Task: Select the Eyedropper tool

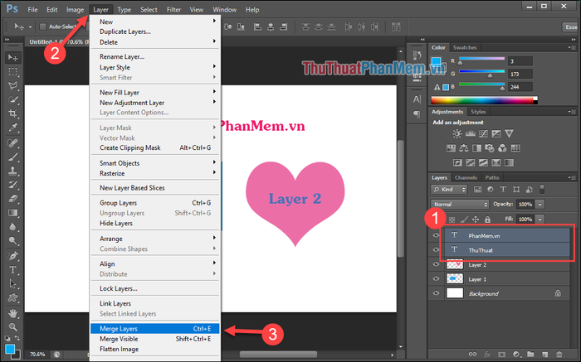Action: click(13, 128)
